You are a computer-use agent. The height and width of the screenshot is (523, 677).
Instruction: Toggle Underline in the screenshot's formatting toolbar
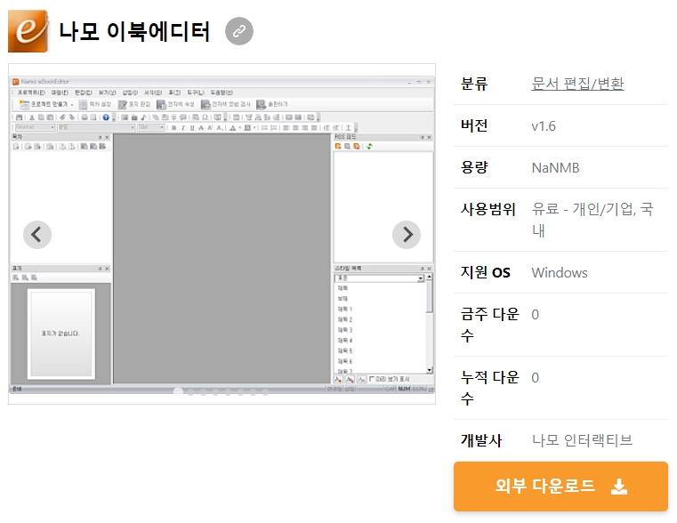(192, 128)
